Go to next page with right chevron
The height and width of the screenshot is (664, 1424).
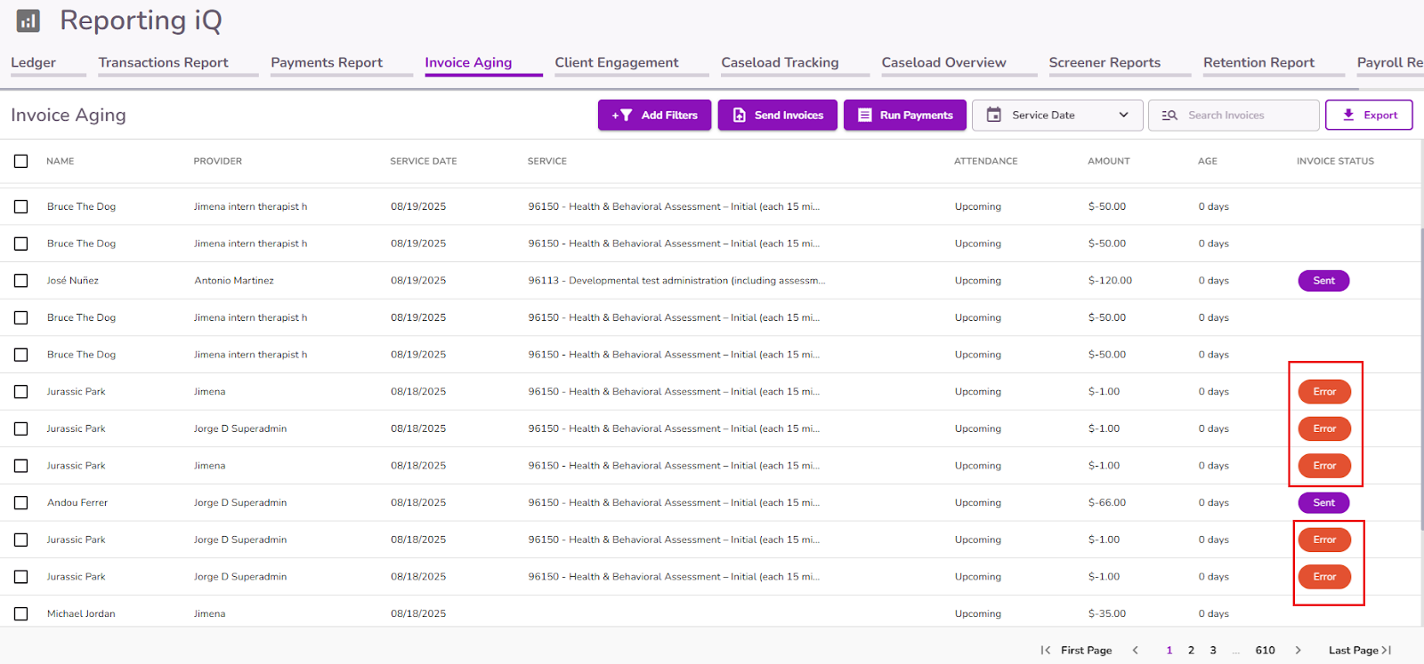coord(1298,651)
